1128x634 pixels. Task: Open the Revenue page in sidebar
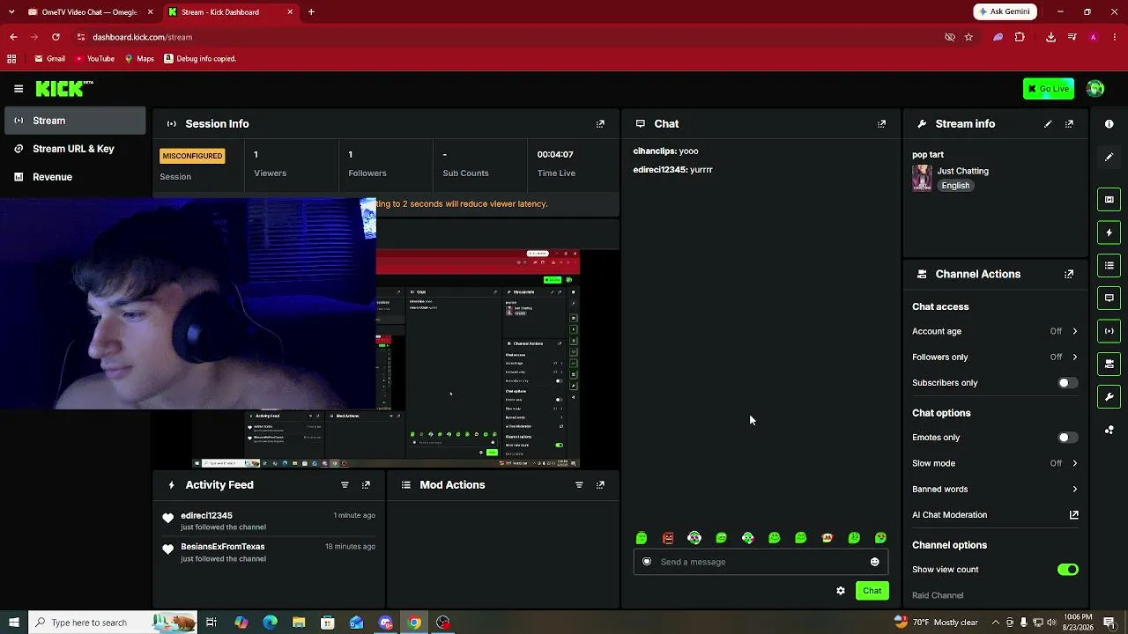point(74,177)
